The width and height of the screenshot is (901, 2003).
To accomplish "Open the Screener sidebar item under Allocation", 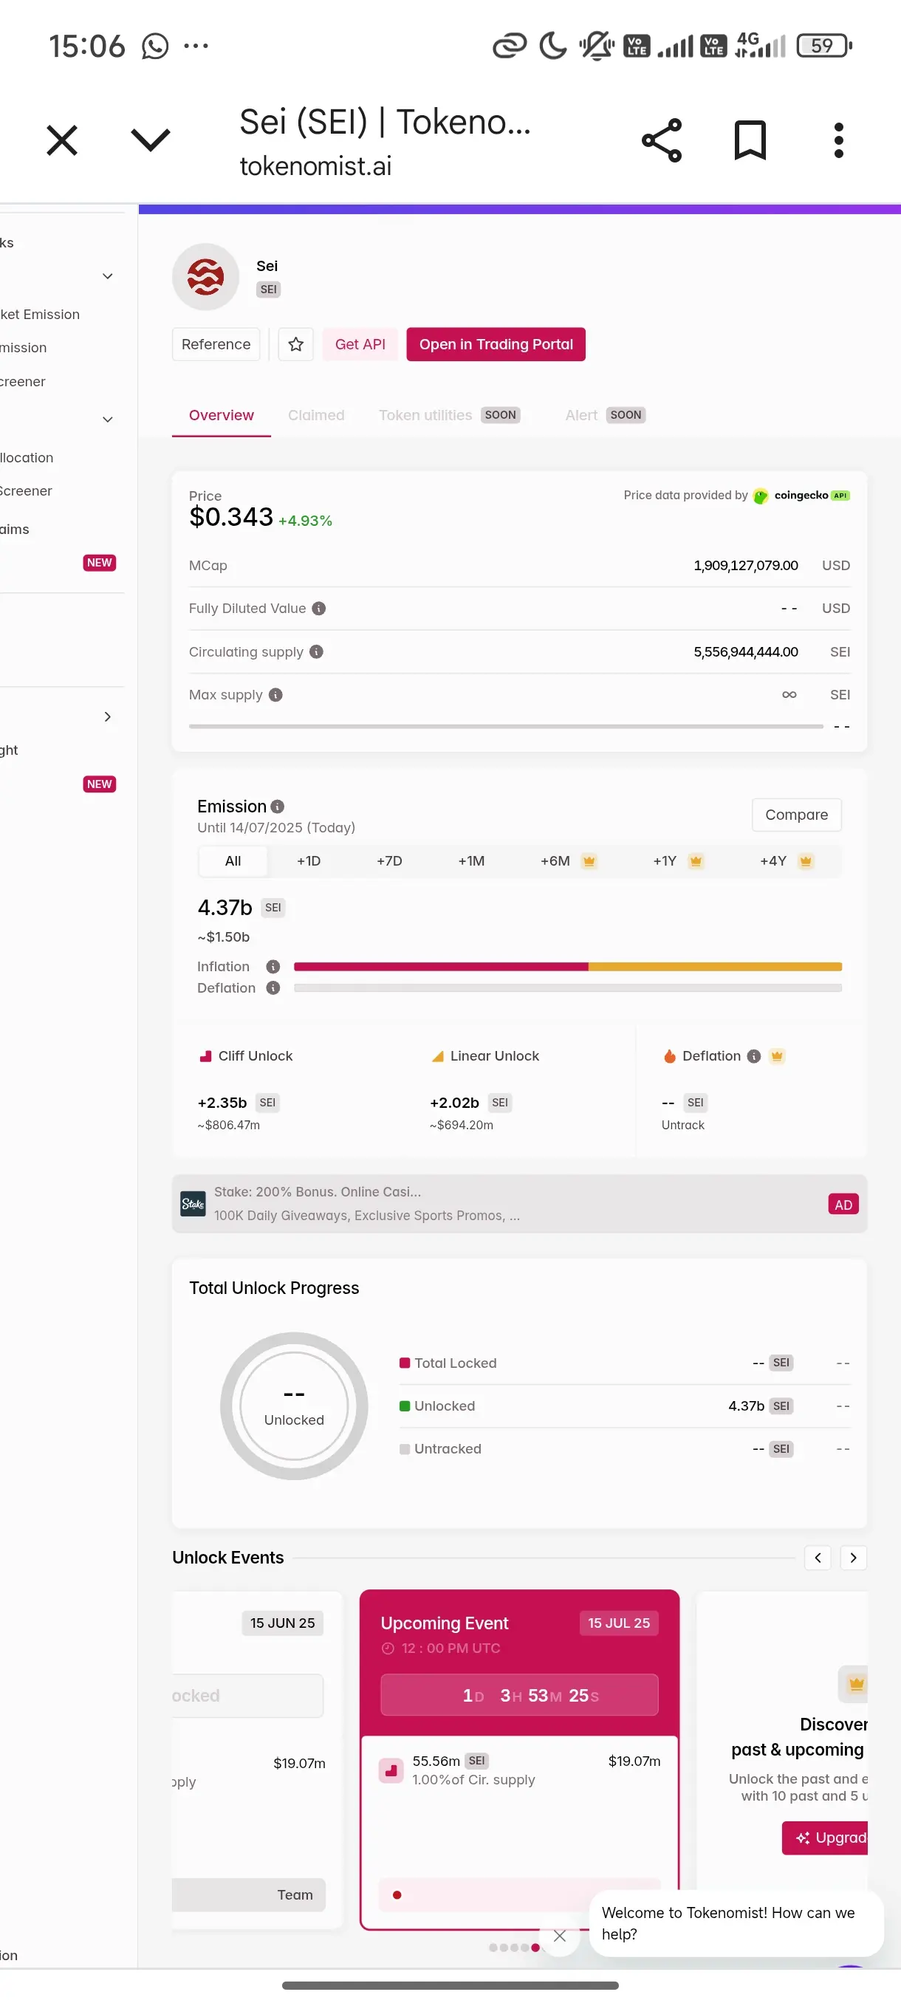I will pos(27,491).
